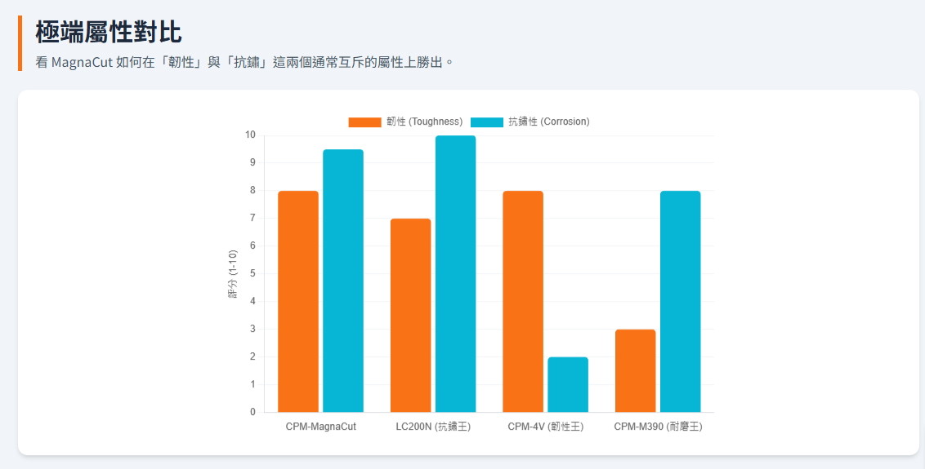Toggle the 抗鏽性 (Corrosion) legend text label

(548, 122)
